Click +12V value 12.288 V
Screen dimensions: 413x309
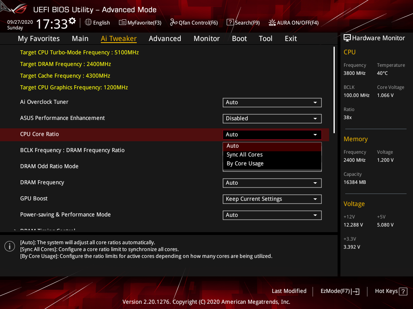pos(353,225)
